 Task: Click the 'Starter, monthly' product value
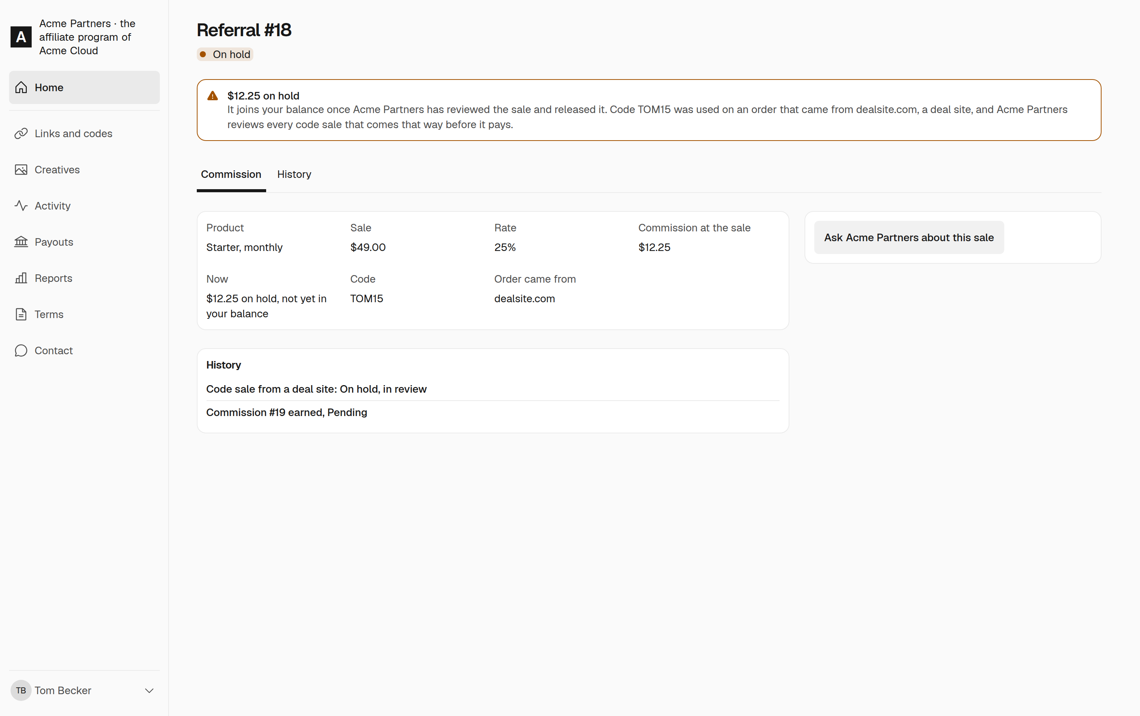(244, 247)
